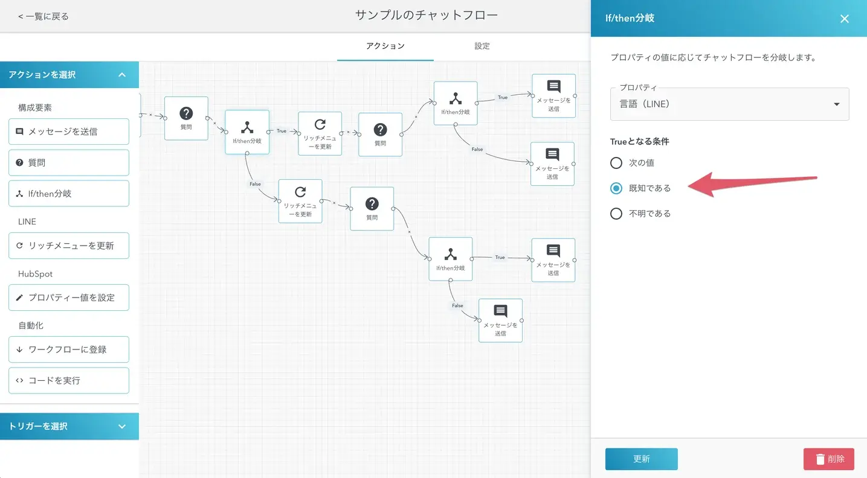This screenshot has width=867, height=478.
Task: Switch to the 設定 tab
Action: (x=482, y=46)
